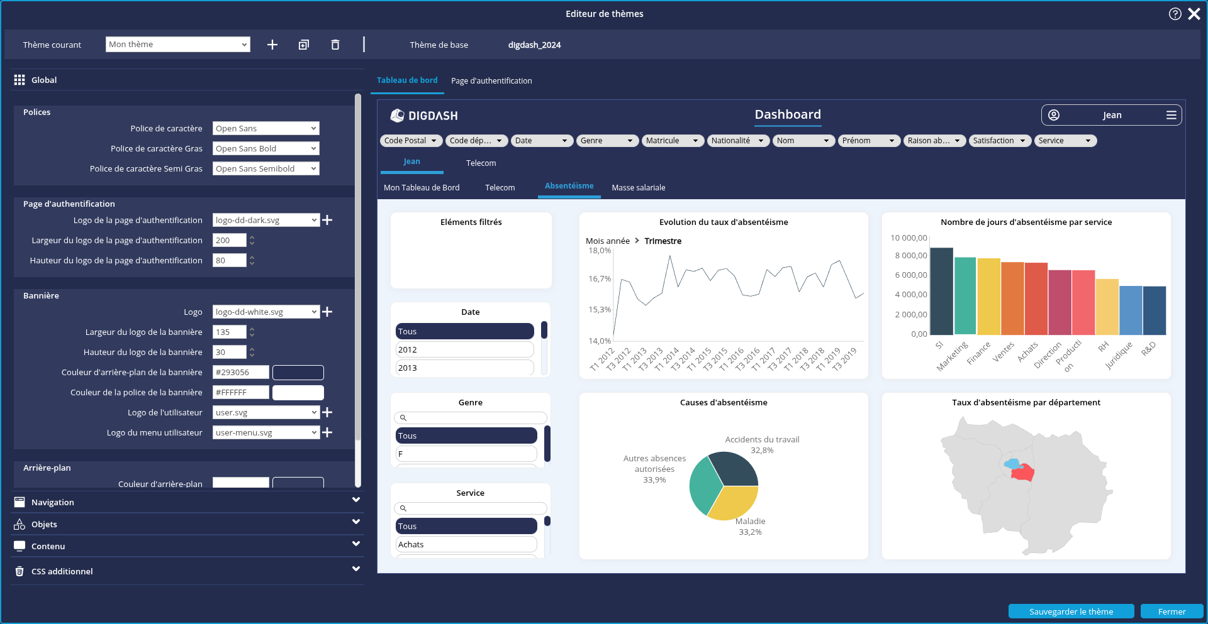
Task: Duplicate the current theme
Action: [304, 45]
